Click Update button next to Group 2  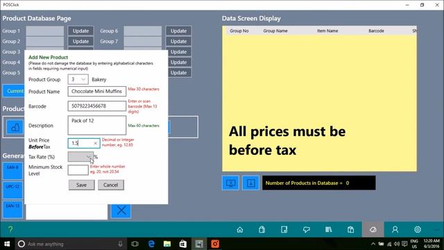tap(80, 42)
